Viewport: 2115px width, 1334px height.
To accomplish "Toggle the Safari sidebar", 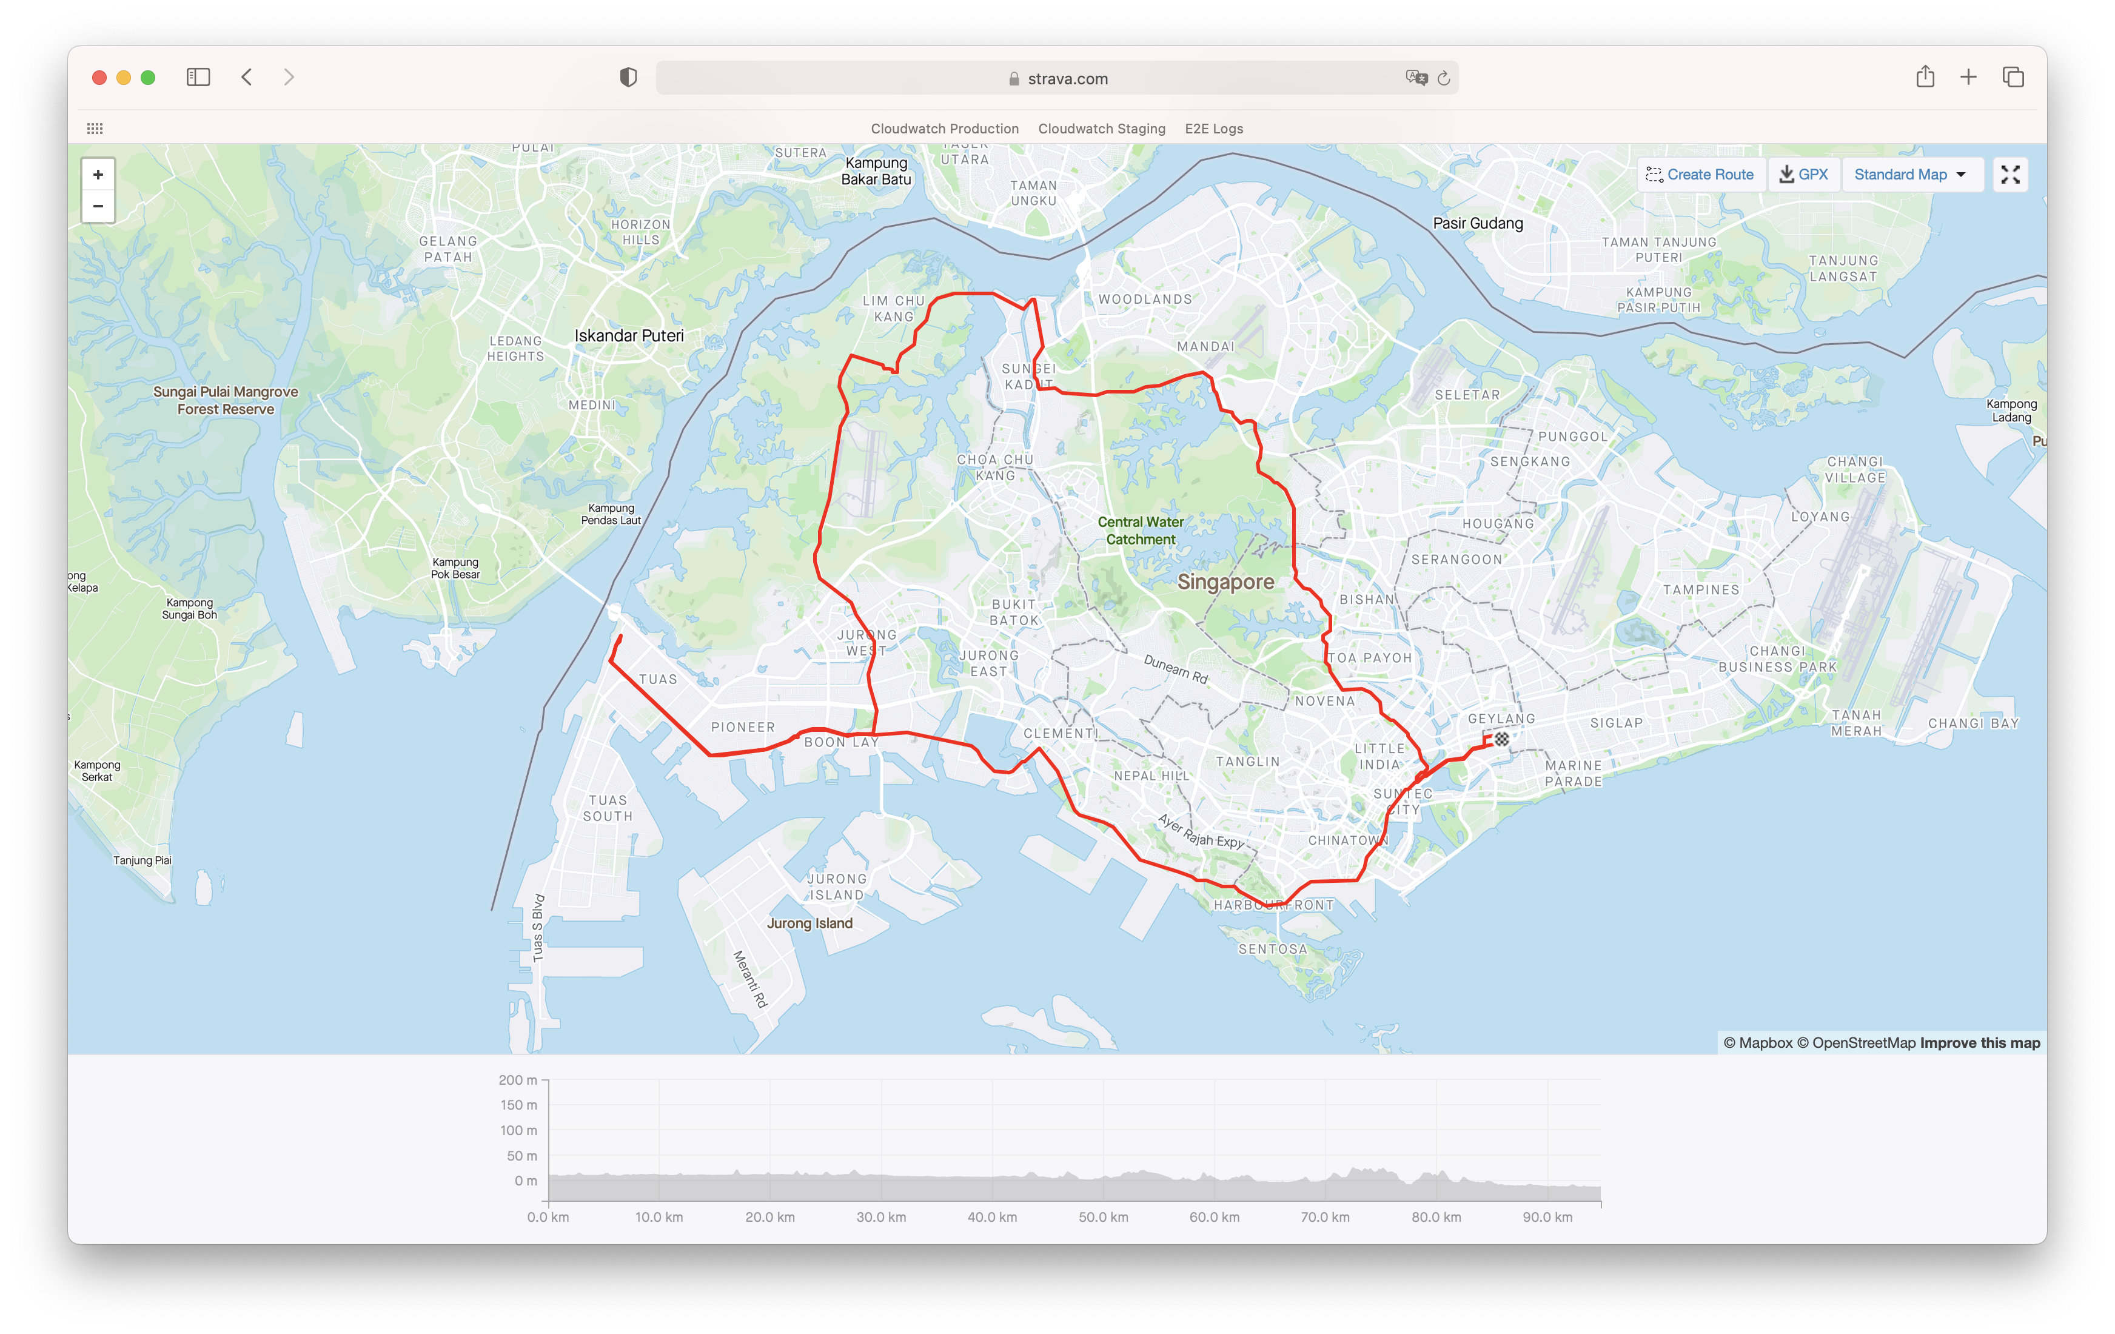I will click(x=198, y=77).
